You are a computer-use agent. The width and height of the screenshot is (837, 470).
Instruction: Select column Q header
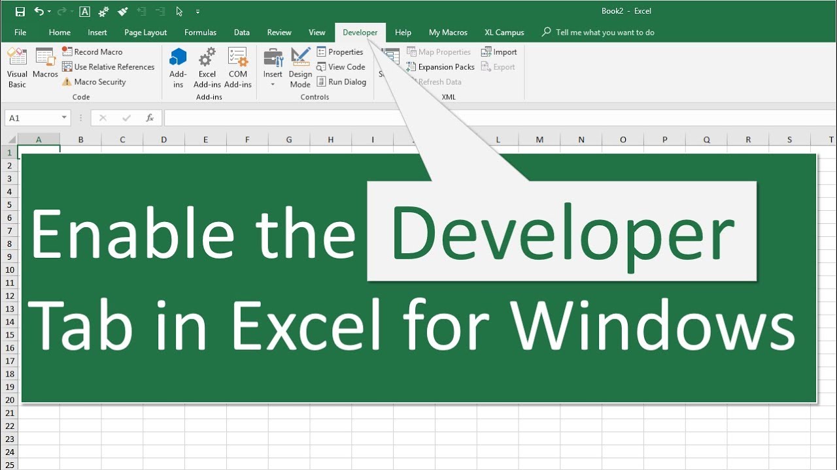706,140
